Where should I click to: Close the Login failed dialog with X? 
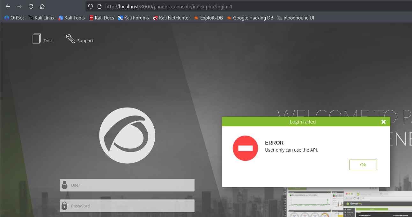(384, 122)
